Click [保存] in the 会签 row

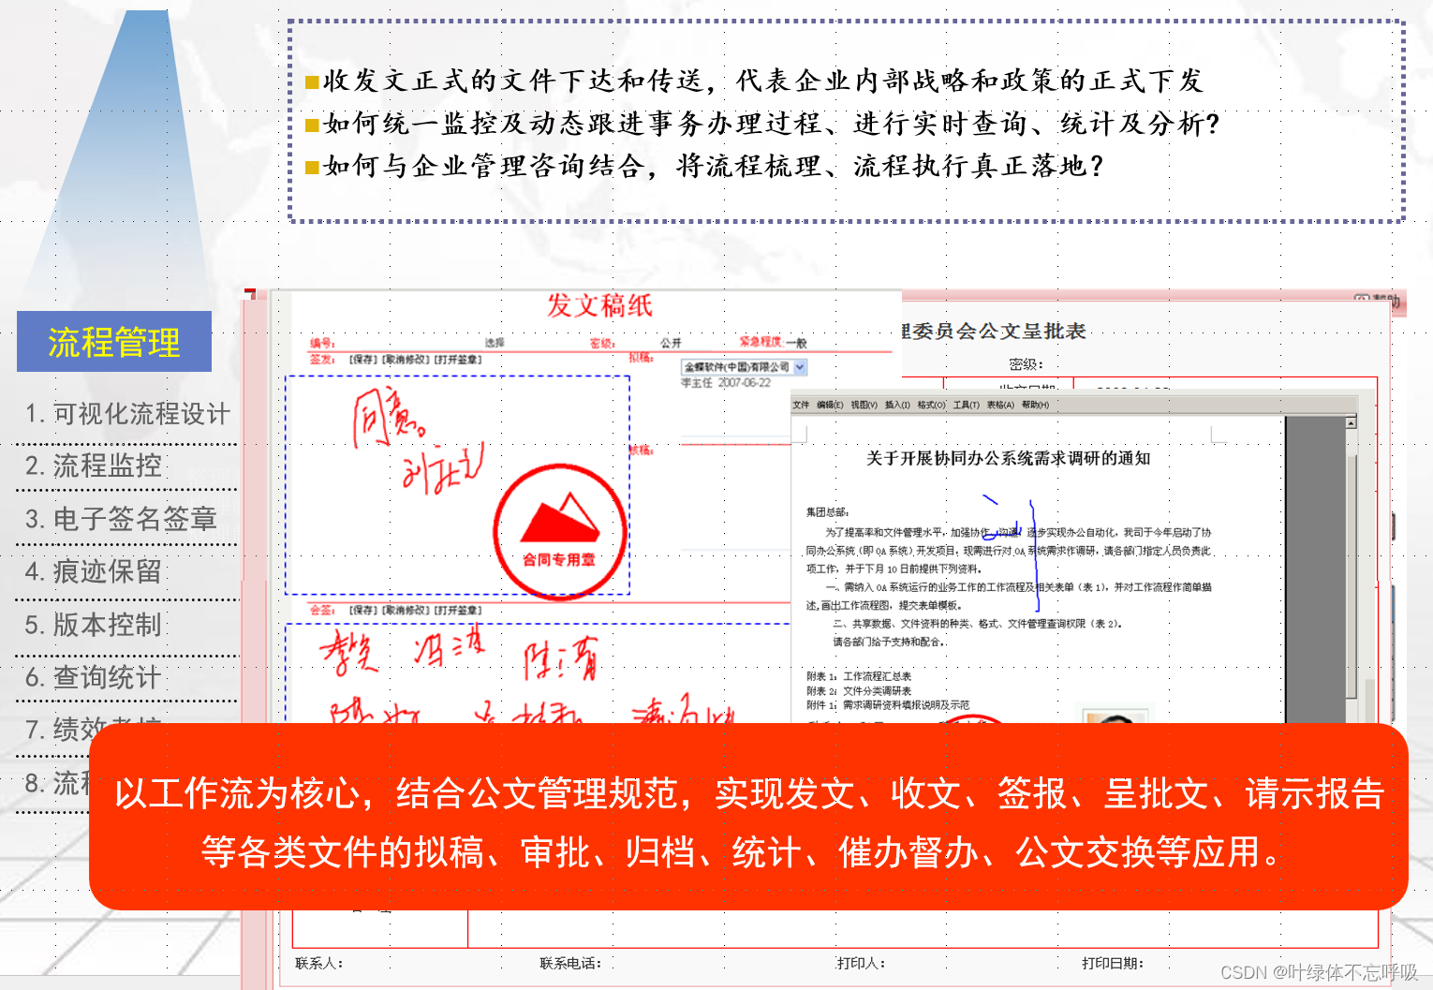tap(363, 611)
